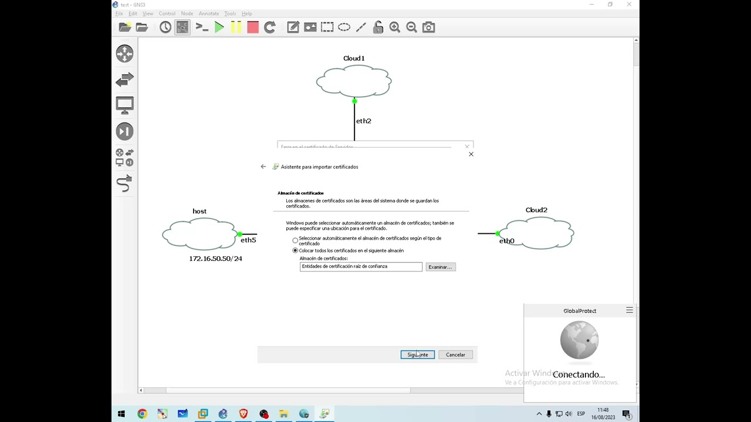This screenshot has width=751, height=422.
Task: Open the ESP language switcher
Action: click(581, 414)
